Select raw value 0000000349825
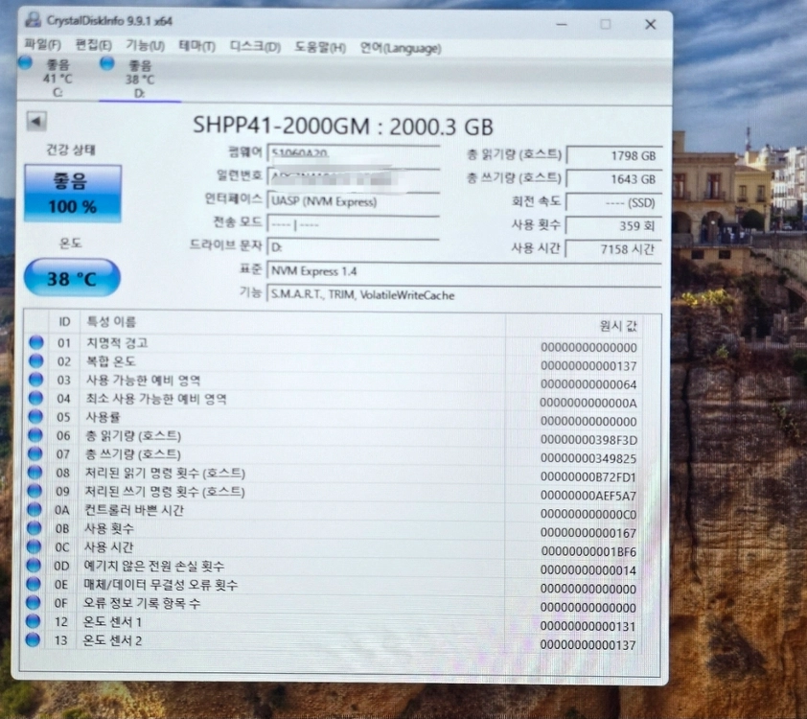 (588, 458)
